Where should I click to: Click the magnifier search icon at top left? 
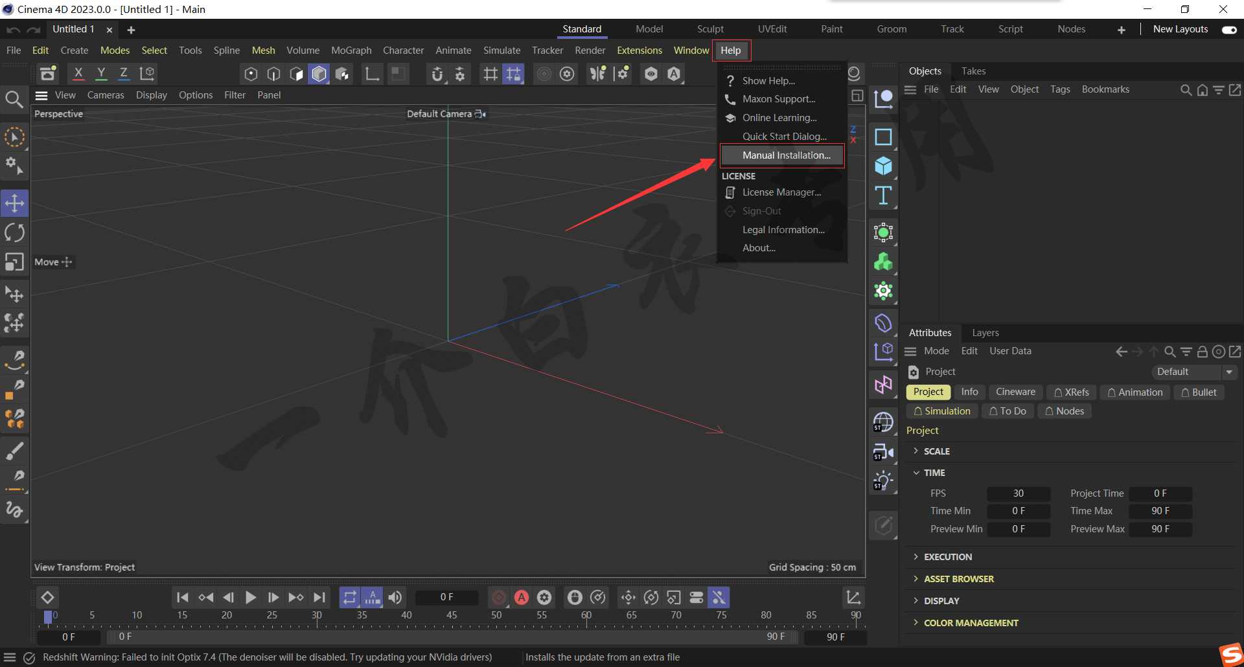coord(14,99)
